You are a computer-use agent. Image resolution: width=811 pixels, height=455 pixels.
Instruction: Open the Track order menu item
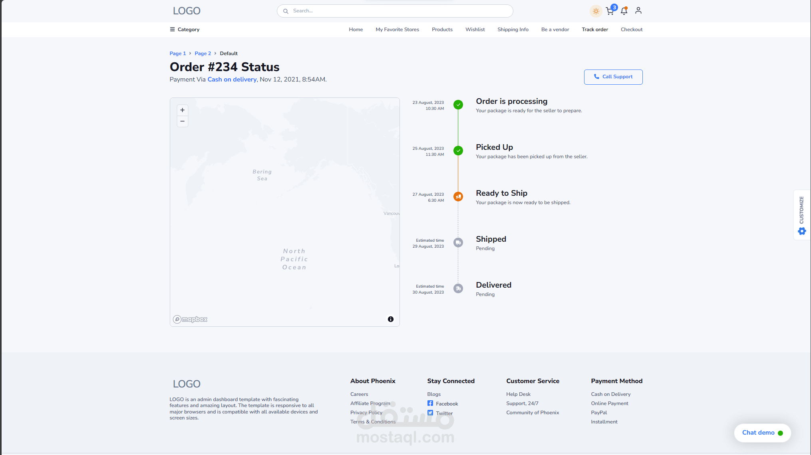coord(594,30)
